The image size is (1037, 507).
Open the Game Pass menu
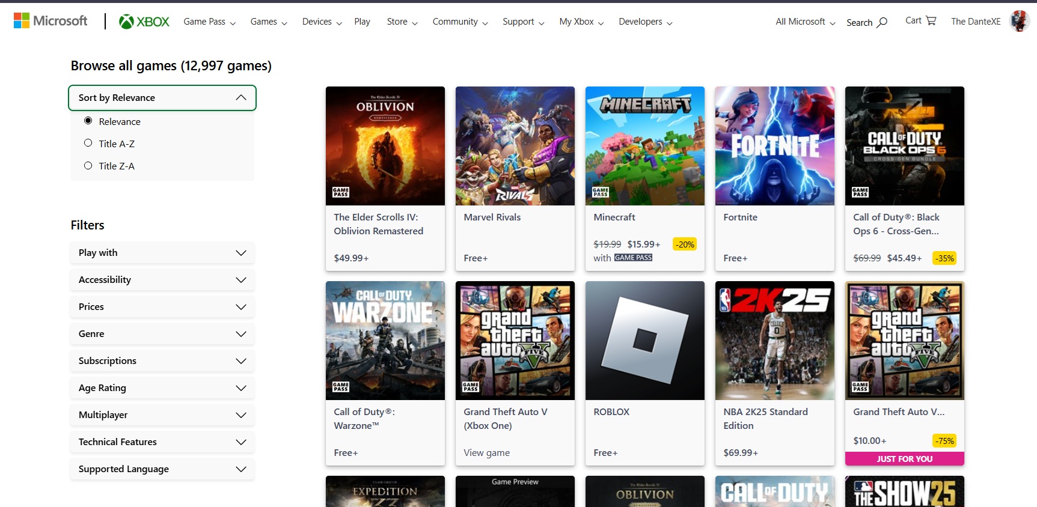tap(209, 22)
